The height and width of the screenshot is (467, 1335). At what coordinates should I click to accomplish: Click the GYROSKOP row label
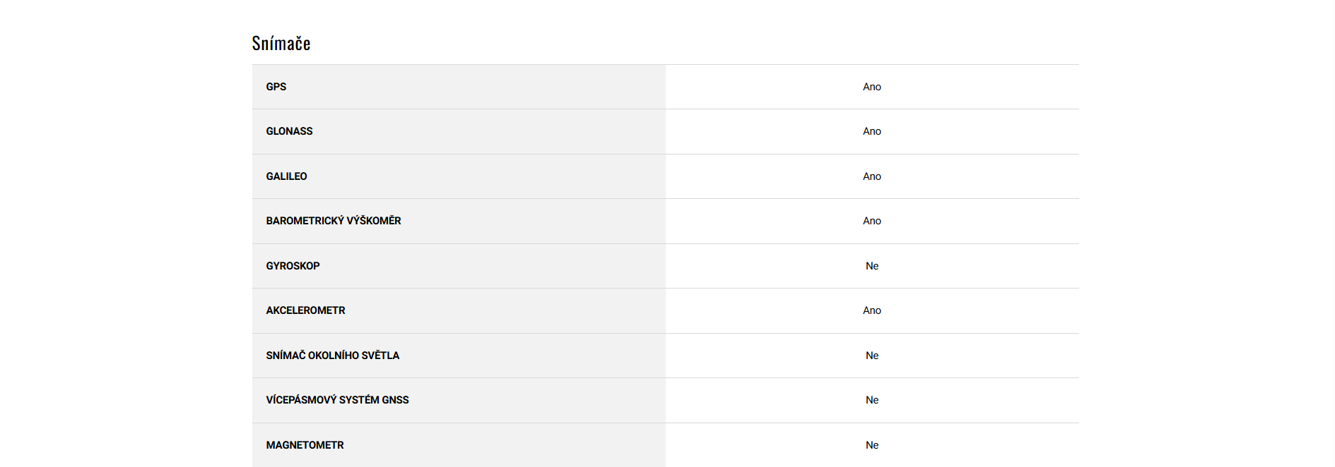(293, 266)
